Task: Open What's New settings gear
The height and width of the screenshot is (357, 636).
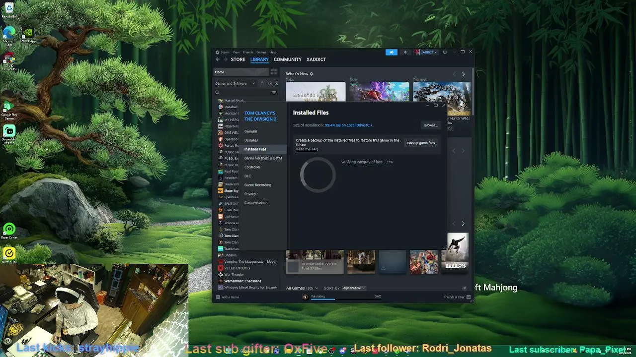Action: point(312,74)
